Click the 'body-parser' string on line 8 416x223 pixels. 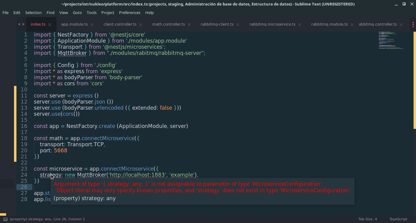coord(125,77)
